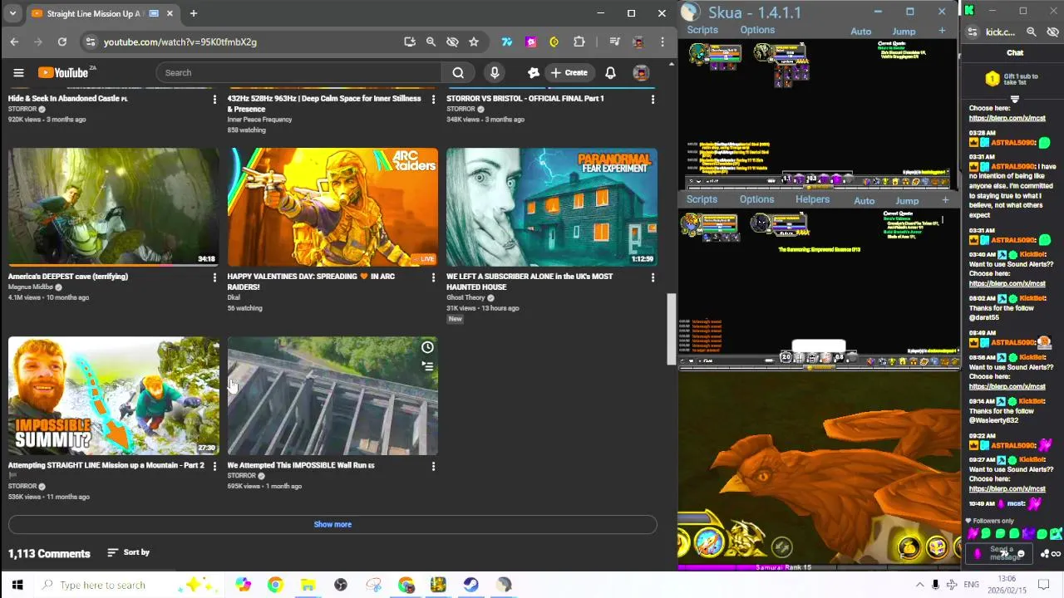Image resolution: width=1064 pixels, height=598 pixels.
Task: Open Chrome zoom magnifier in address bar
Action: tap(431, 42)
